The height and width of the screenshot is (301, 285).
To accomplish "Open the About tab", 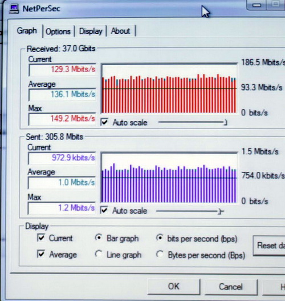I will [120, 31].
